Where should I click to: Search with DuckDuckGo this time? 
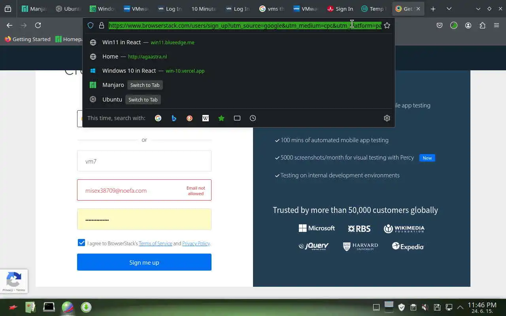(x=190, y=118)
